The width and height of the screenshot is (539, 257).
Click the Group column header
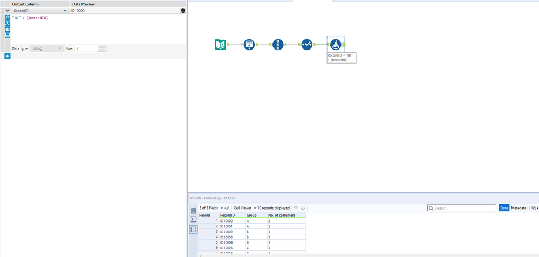(256, 216)
